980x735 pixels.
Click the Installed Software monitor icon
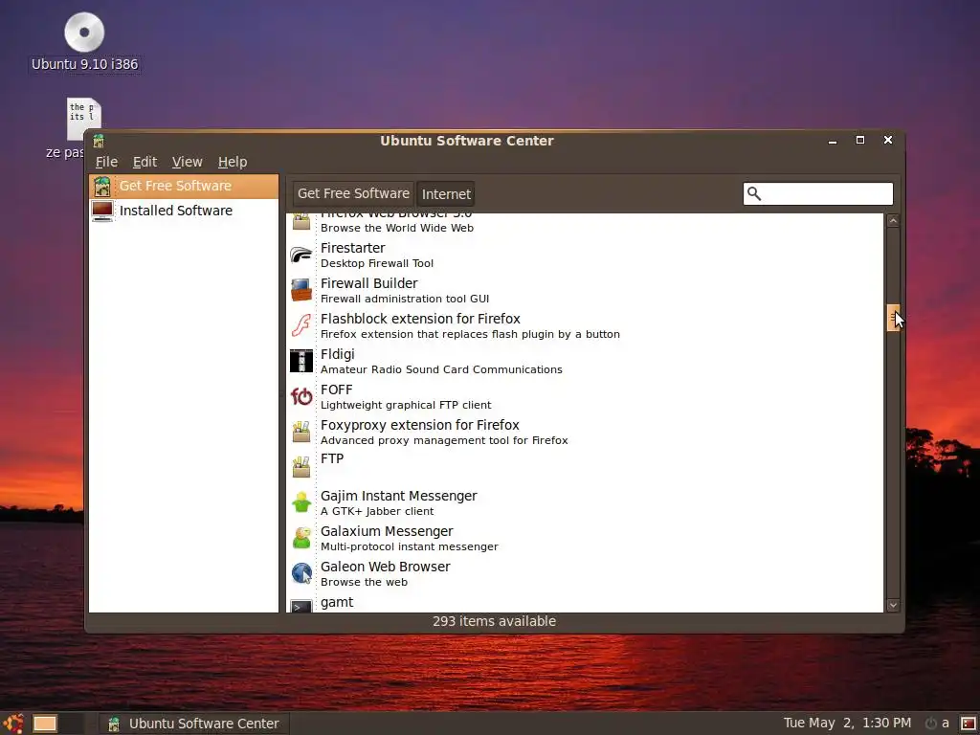pyautogui.click(x=101, y=212)
